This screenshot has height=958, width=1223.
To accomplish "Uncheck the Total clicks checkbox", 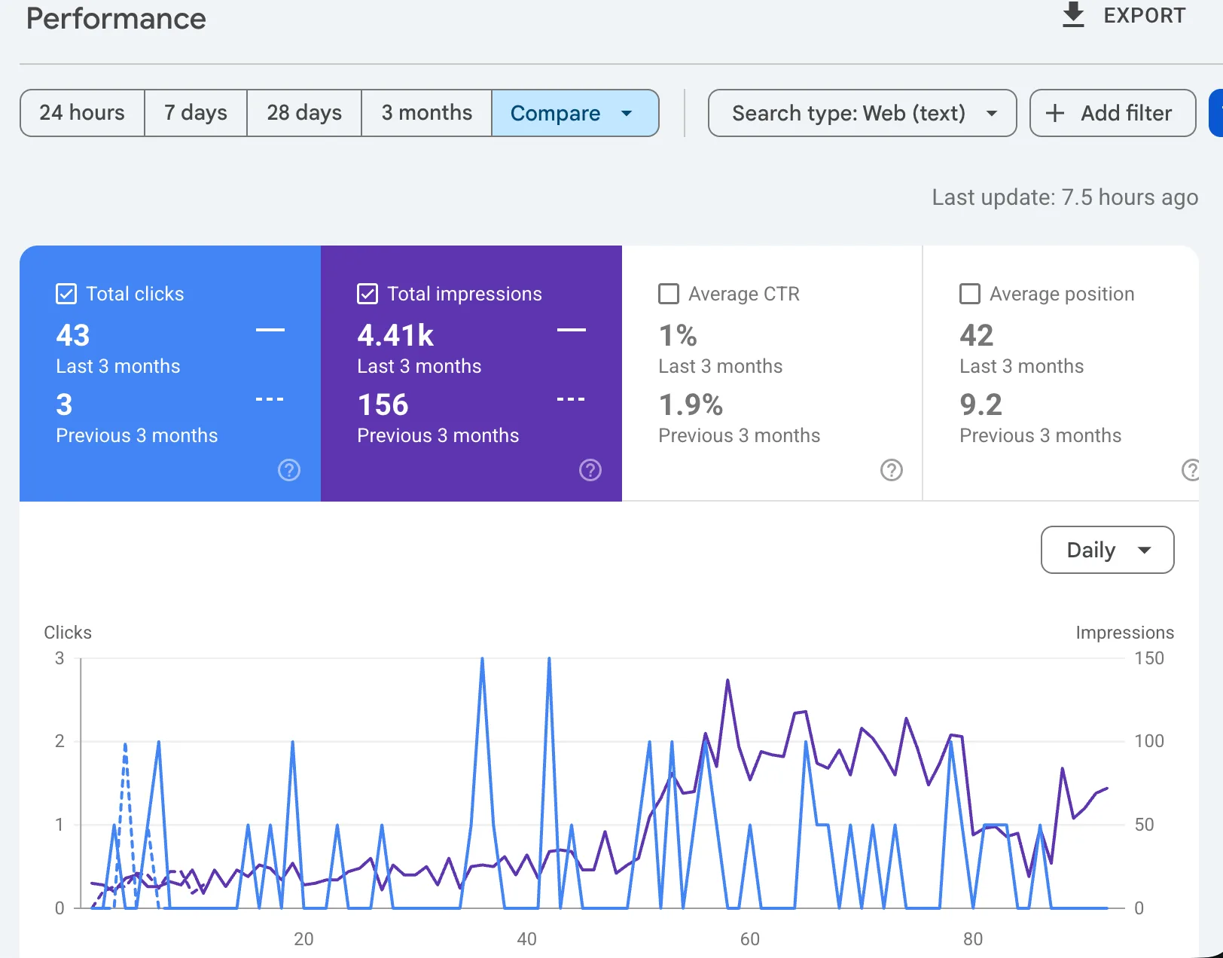I will (66, 294).
